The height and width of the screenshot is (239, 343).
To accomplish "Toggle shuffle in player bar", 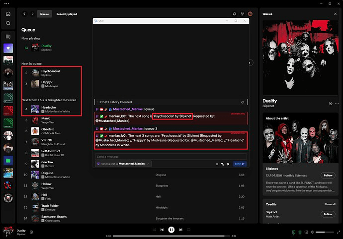I will pos(154,230).
